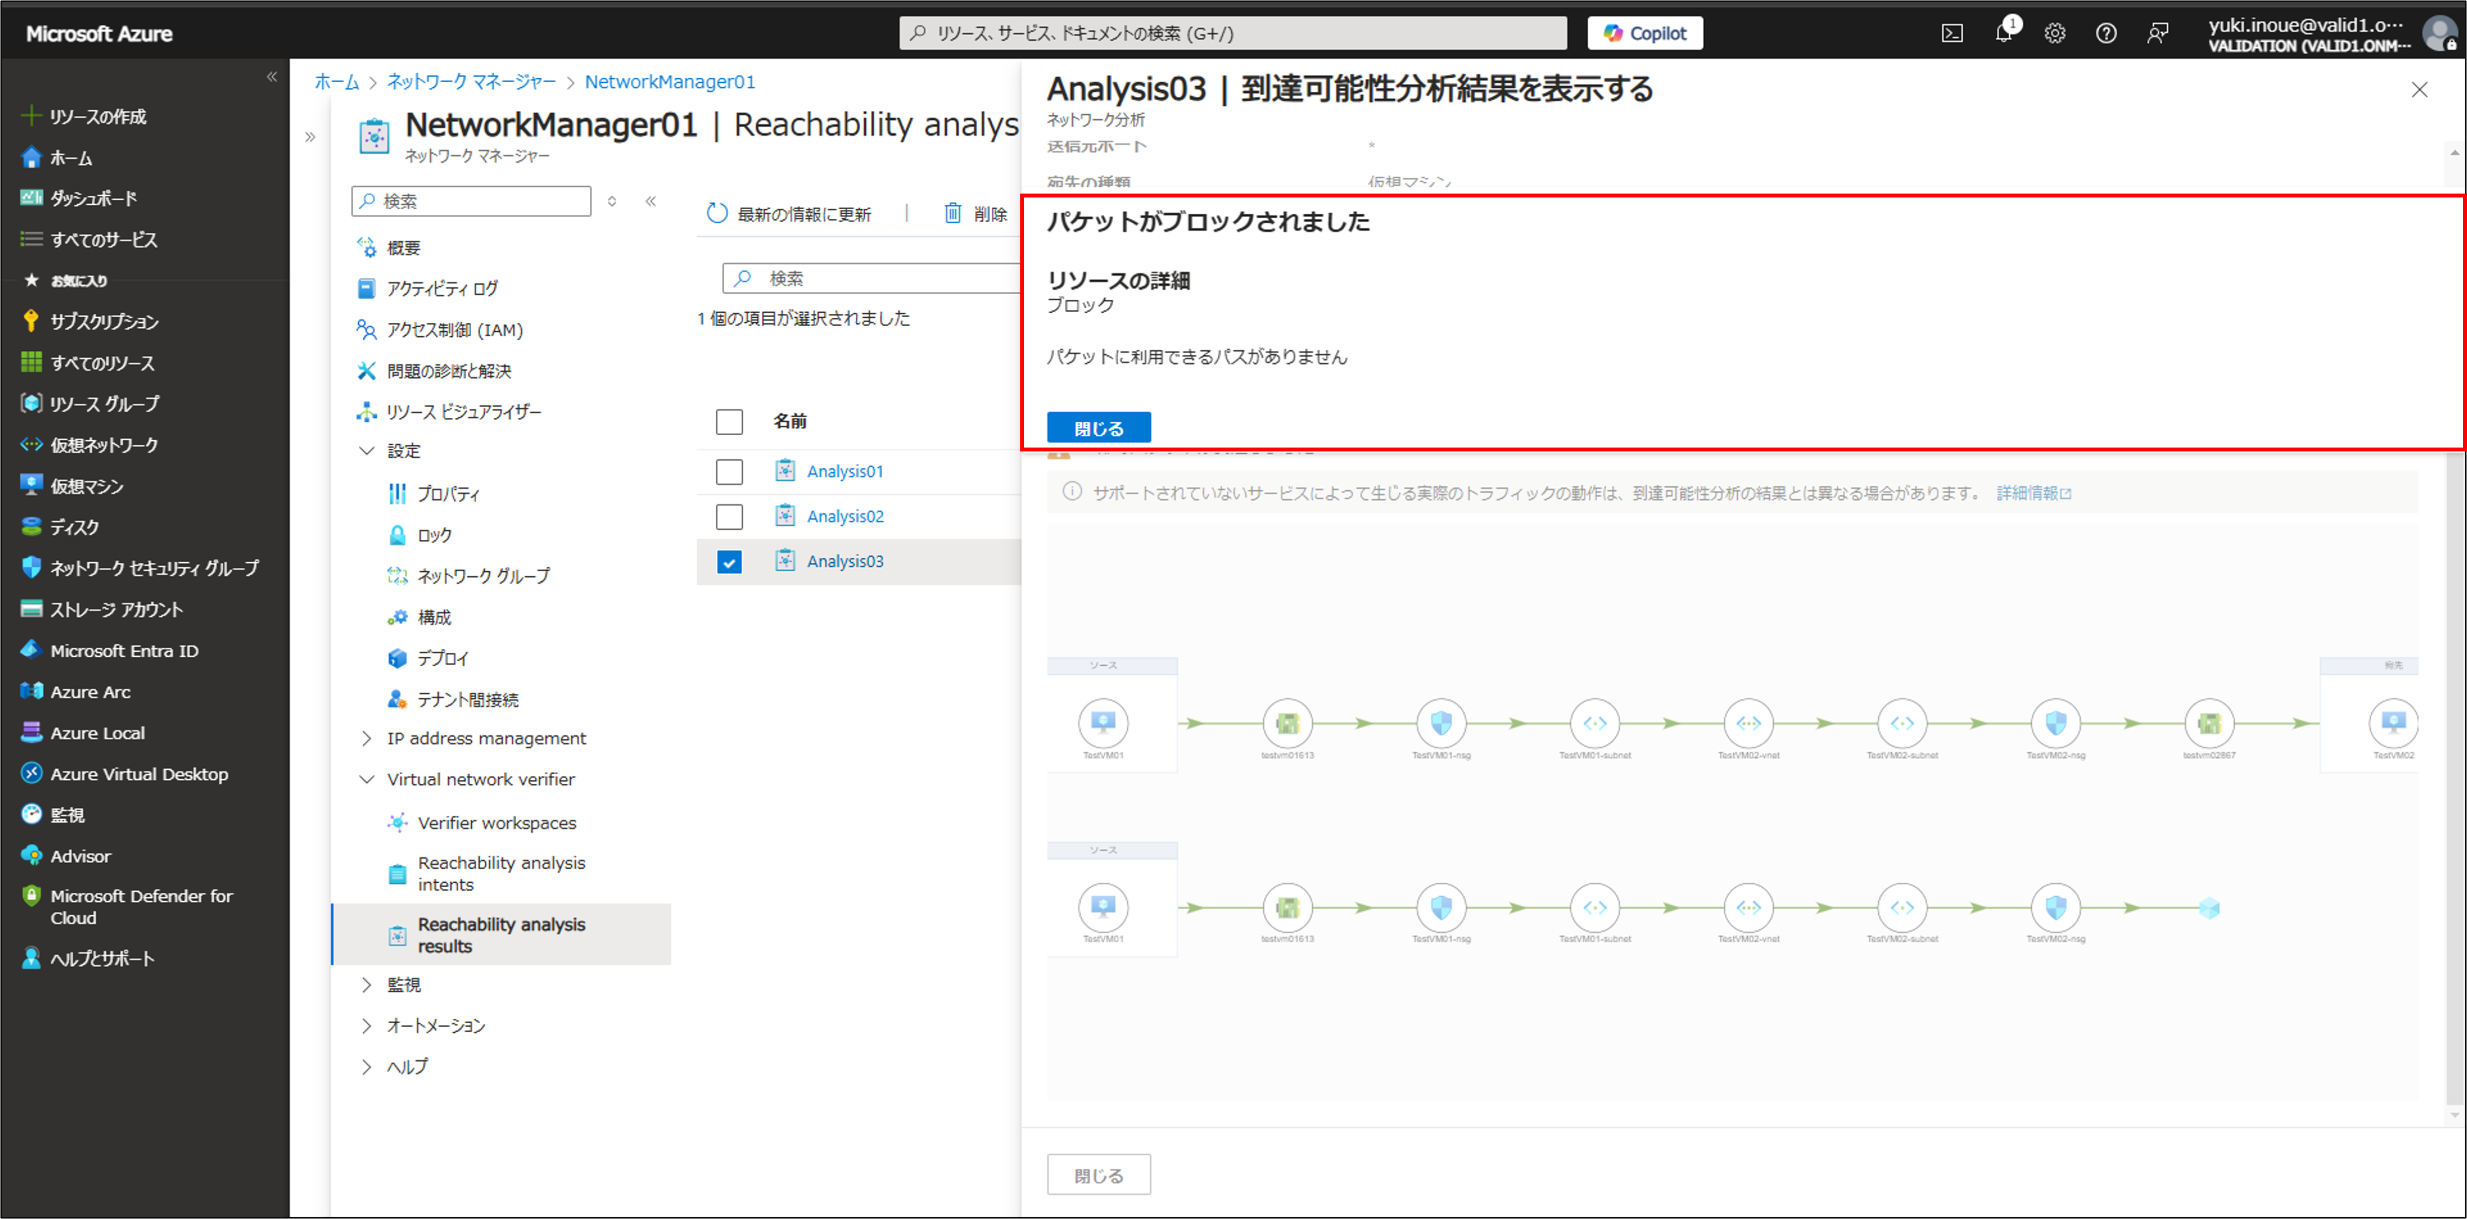Viewport: 2467px width, 1219px height.
Task: Open リソース グループ in sidebar
Action: (90, 404)
